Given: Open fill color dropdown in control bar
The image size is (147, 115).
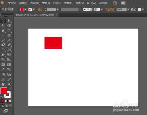Looking at the screenshot, I should pos(25,10).
